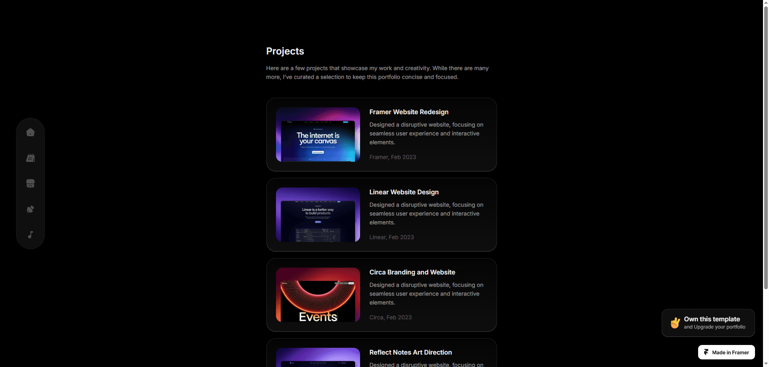The width and height of the screenshot is (769, 367).
Task: Click 'and Upgrade your portfolio' subtitle
Action: tap(715, 327)
